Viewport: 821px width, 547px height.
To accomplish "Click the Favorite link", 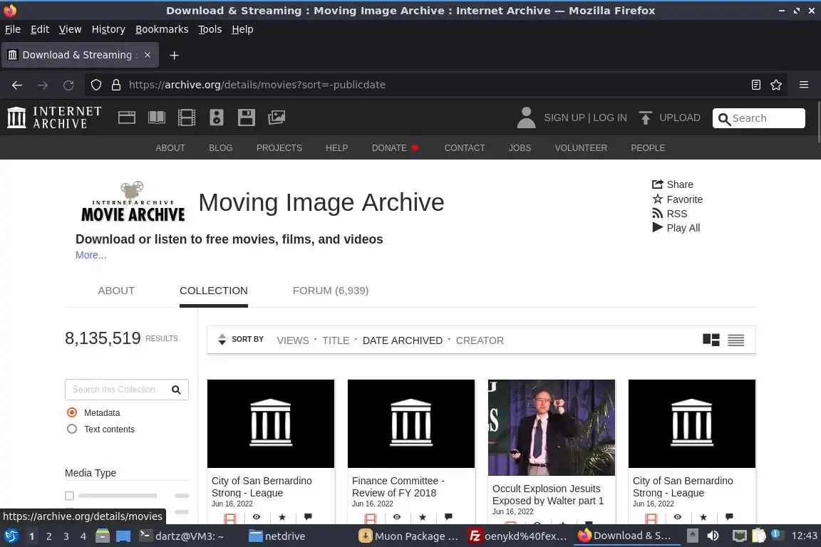I will click(677, 199).
